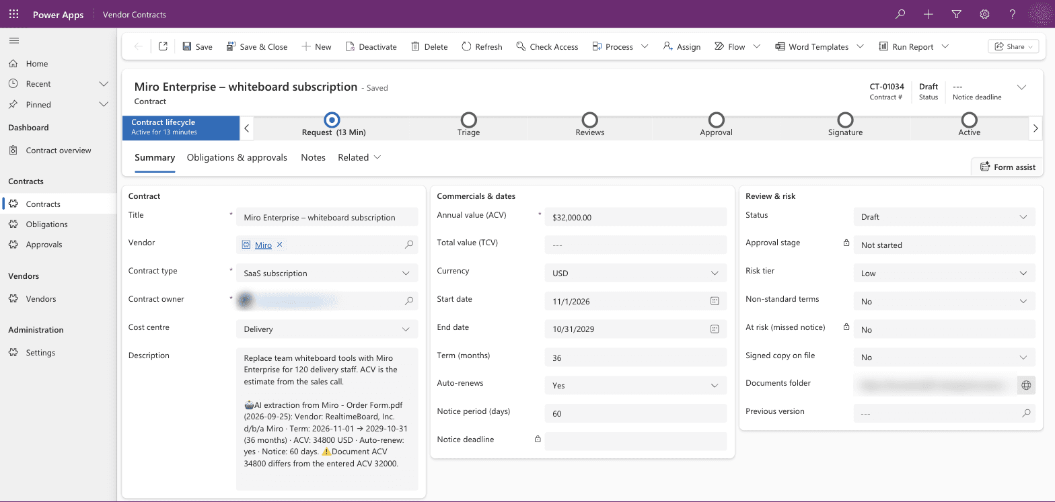Image resolution: width=1055 pixels, height=502 pixels.
Task: Switch to Obligations & approvals tab
Action: pyautogui.click(x=237, y=157)
